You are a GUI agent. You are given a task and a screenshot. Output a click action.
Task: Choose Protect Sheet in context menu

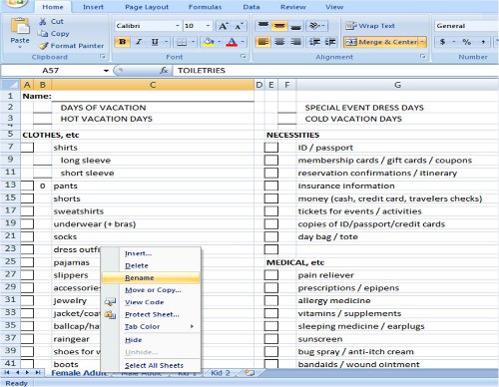[x=151, y=314]
